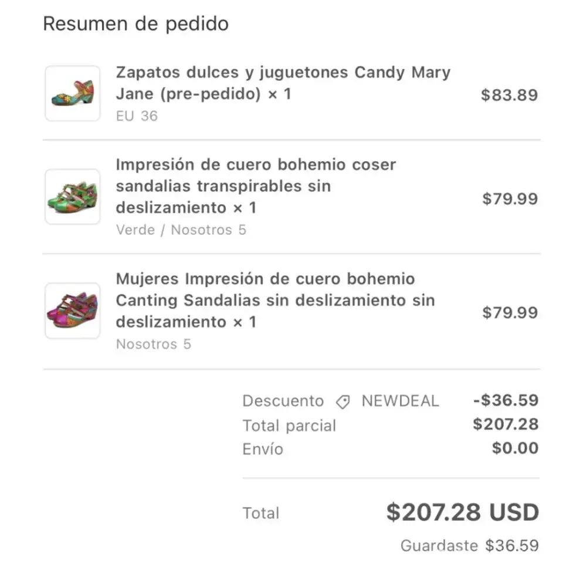This screenshot has height=587, width=583.
Task: Click the pink Canting sandals thumbnail
Action: [x=73, y=311]
